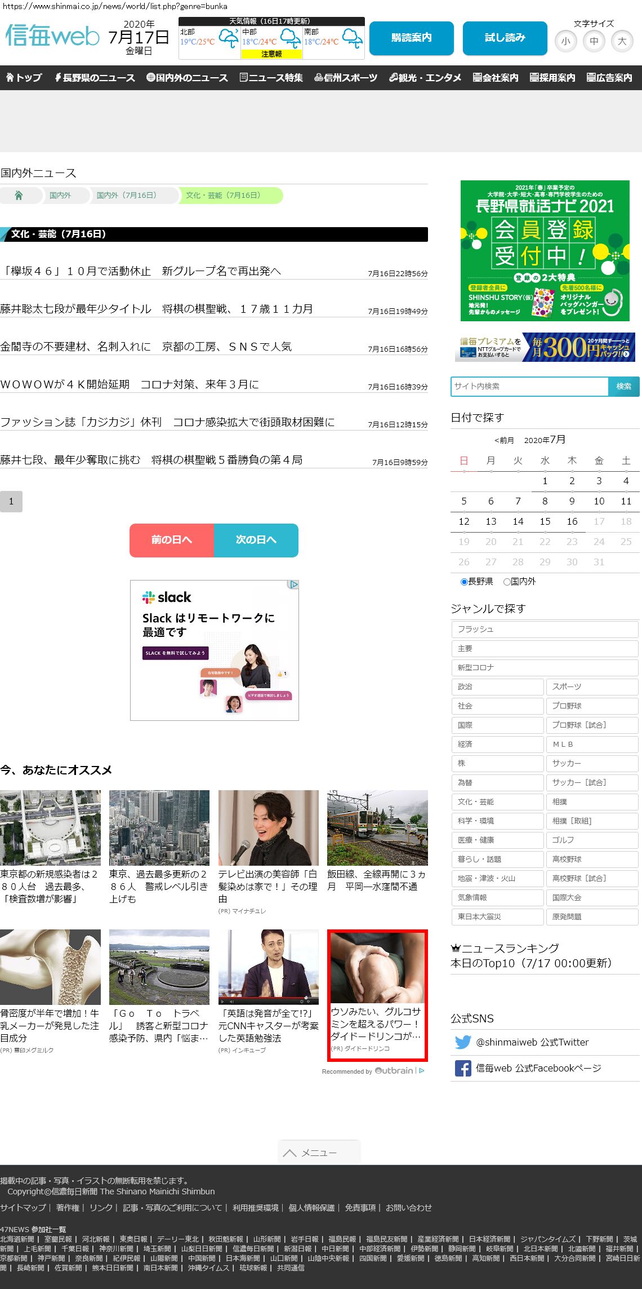Expand the メニュー footer toggle
This screenshot has height=1289, width=642.
318,1153
